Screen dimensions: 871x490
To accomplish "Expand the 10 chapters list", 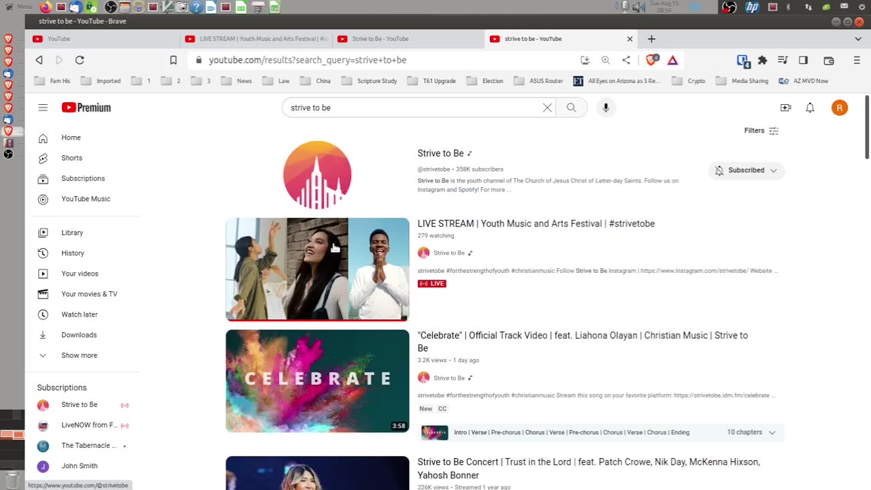I will click(x=751, y=432).
